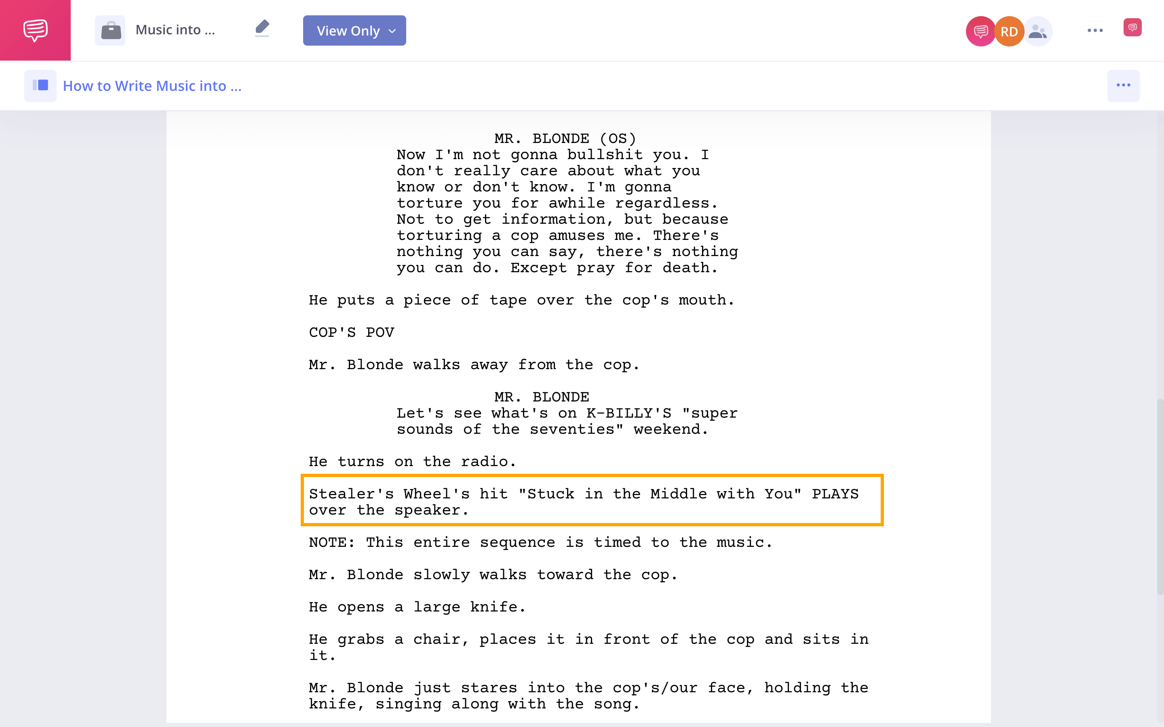Click the three-dot menu icon top-right

[1094, 30]
